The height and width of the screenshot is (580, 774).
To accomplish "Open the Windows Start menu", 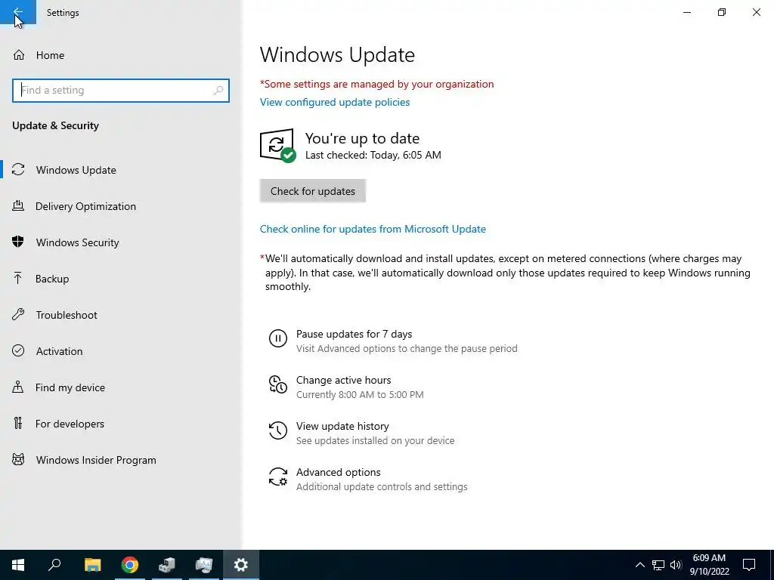I will tap(18, 565).
